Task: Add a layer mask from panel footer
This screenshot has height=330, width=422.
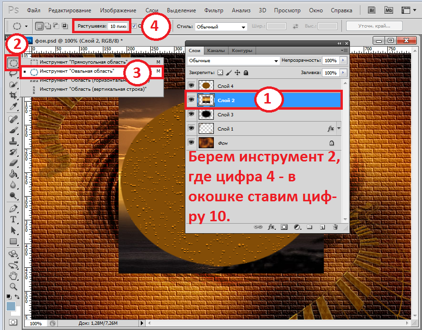Action: point(284,227)
